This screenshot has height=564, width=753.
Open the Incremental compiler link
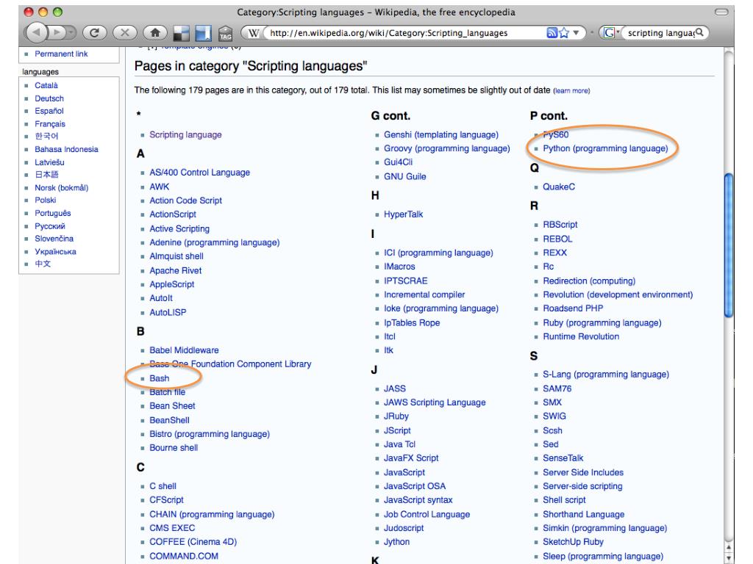[x=424, y=294]
